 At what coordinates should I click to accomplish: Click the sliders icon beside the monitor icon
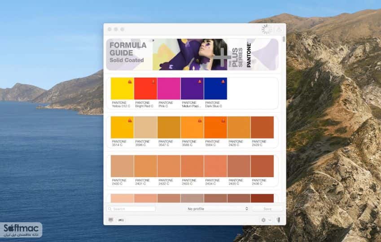pyautogui.click(x=121, y=220)
